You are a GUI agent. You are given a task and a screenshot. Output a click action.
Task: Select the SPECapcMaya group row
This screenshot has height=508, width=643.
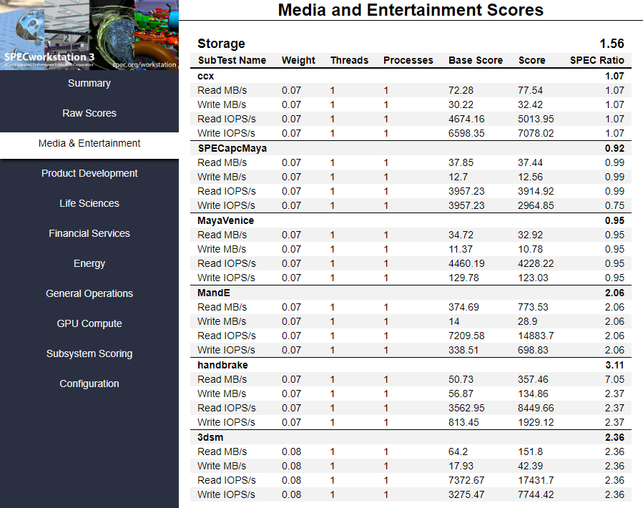click(411, 148)
